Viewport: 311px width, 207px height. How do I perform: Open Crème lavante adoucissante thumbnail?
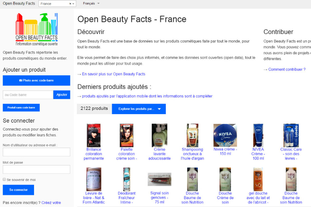[x=159, y=136]
